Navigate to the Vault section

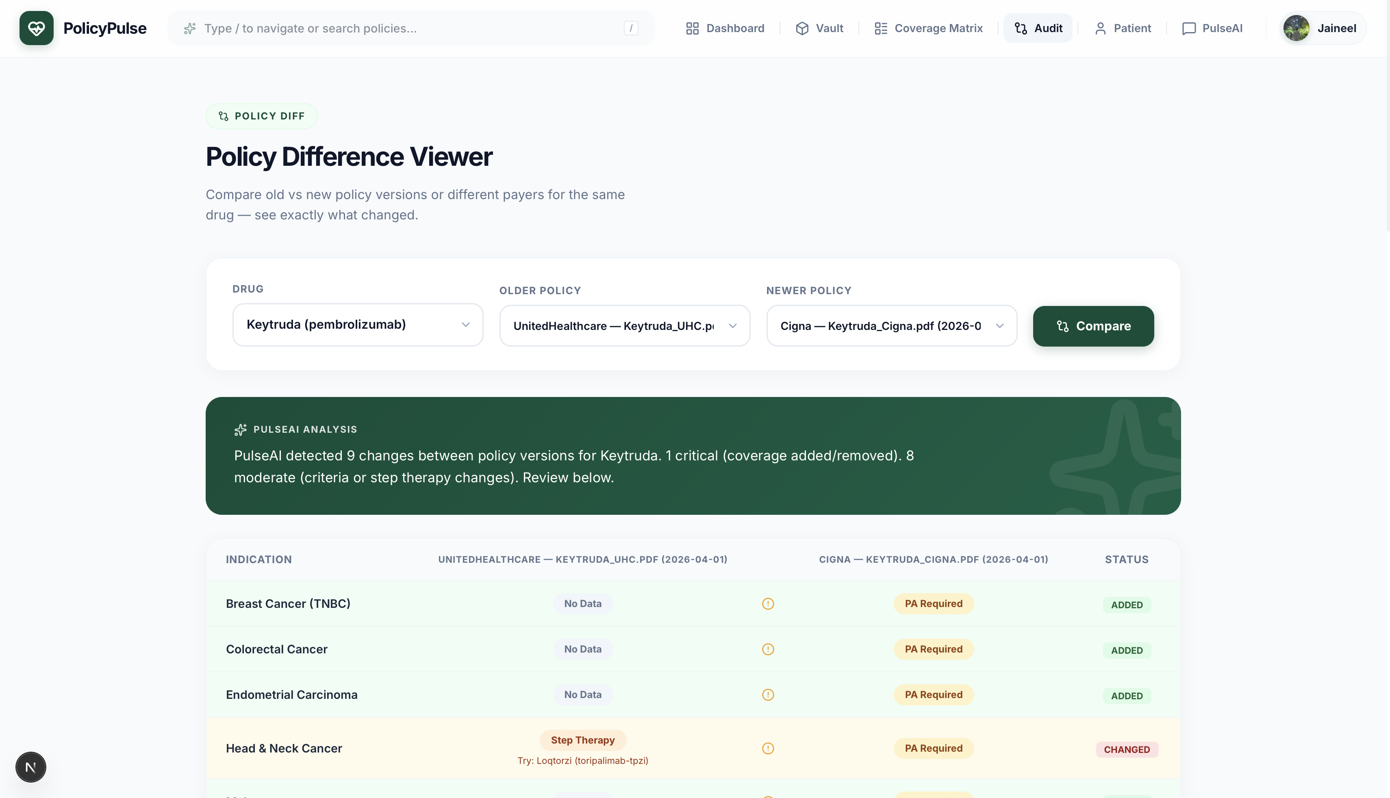(x=819, y=28)
